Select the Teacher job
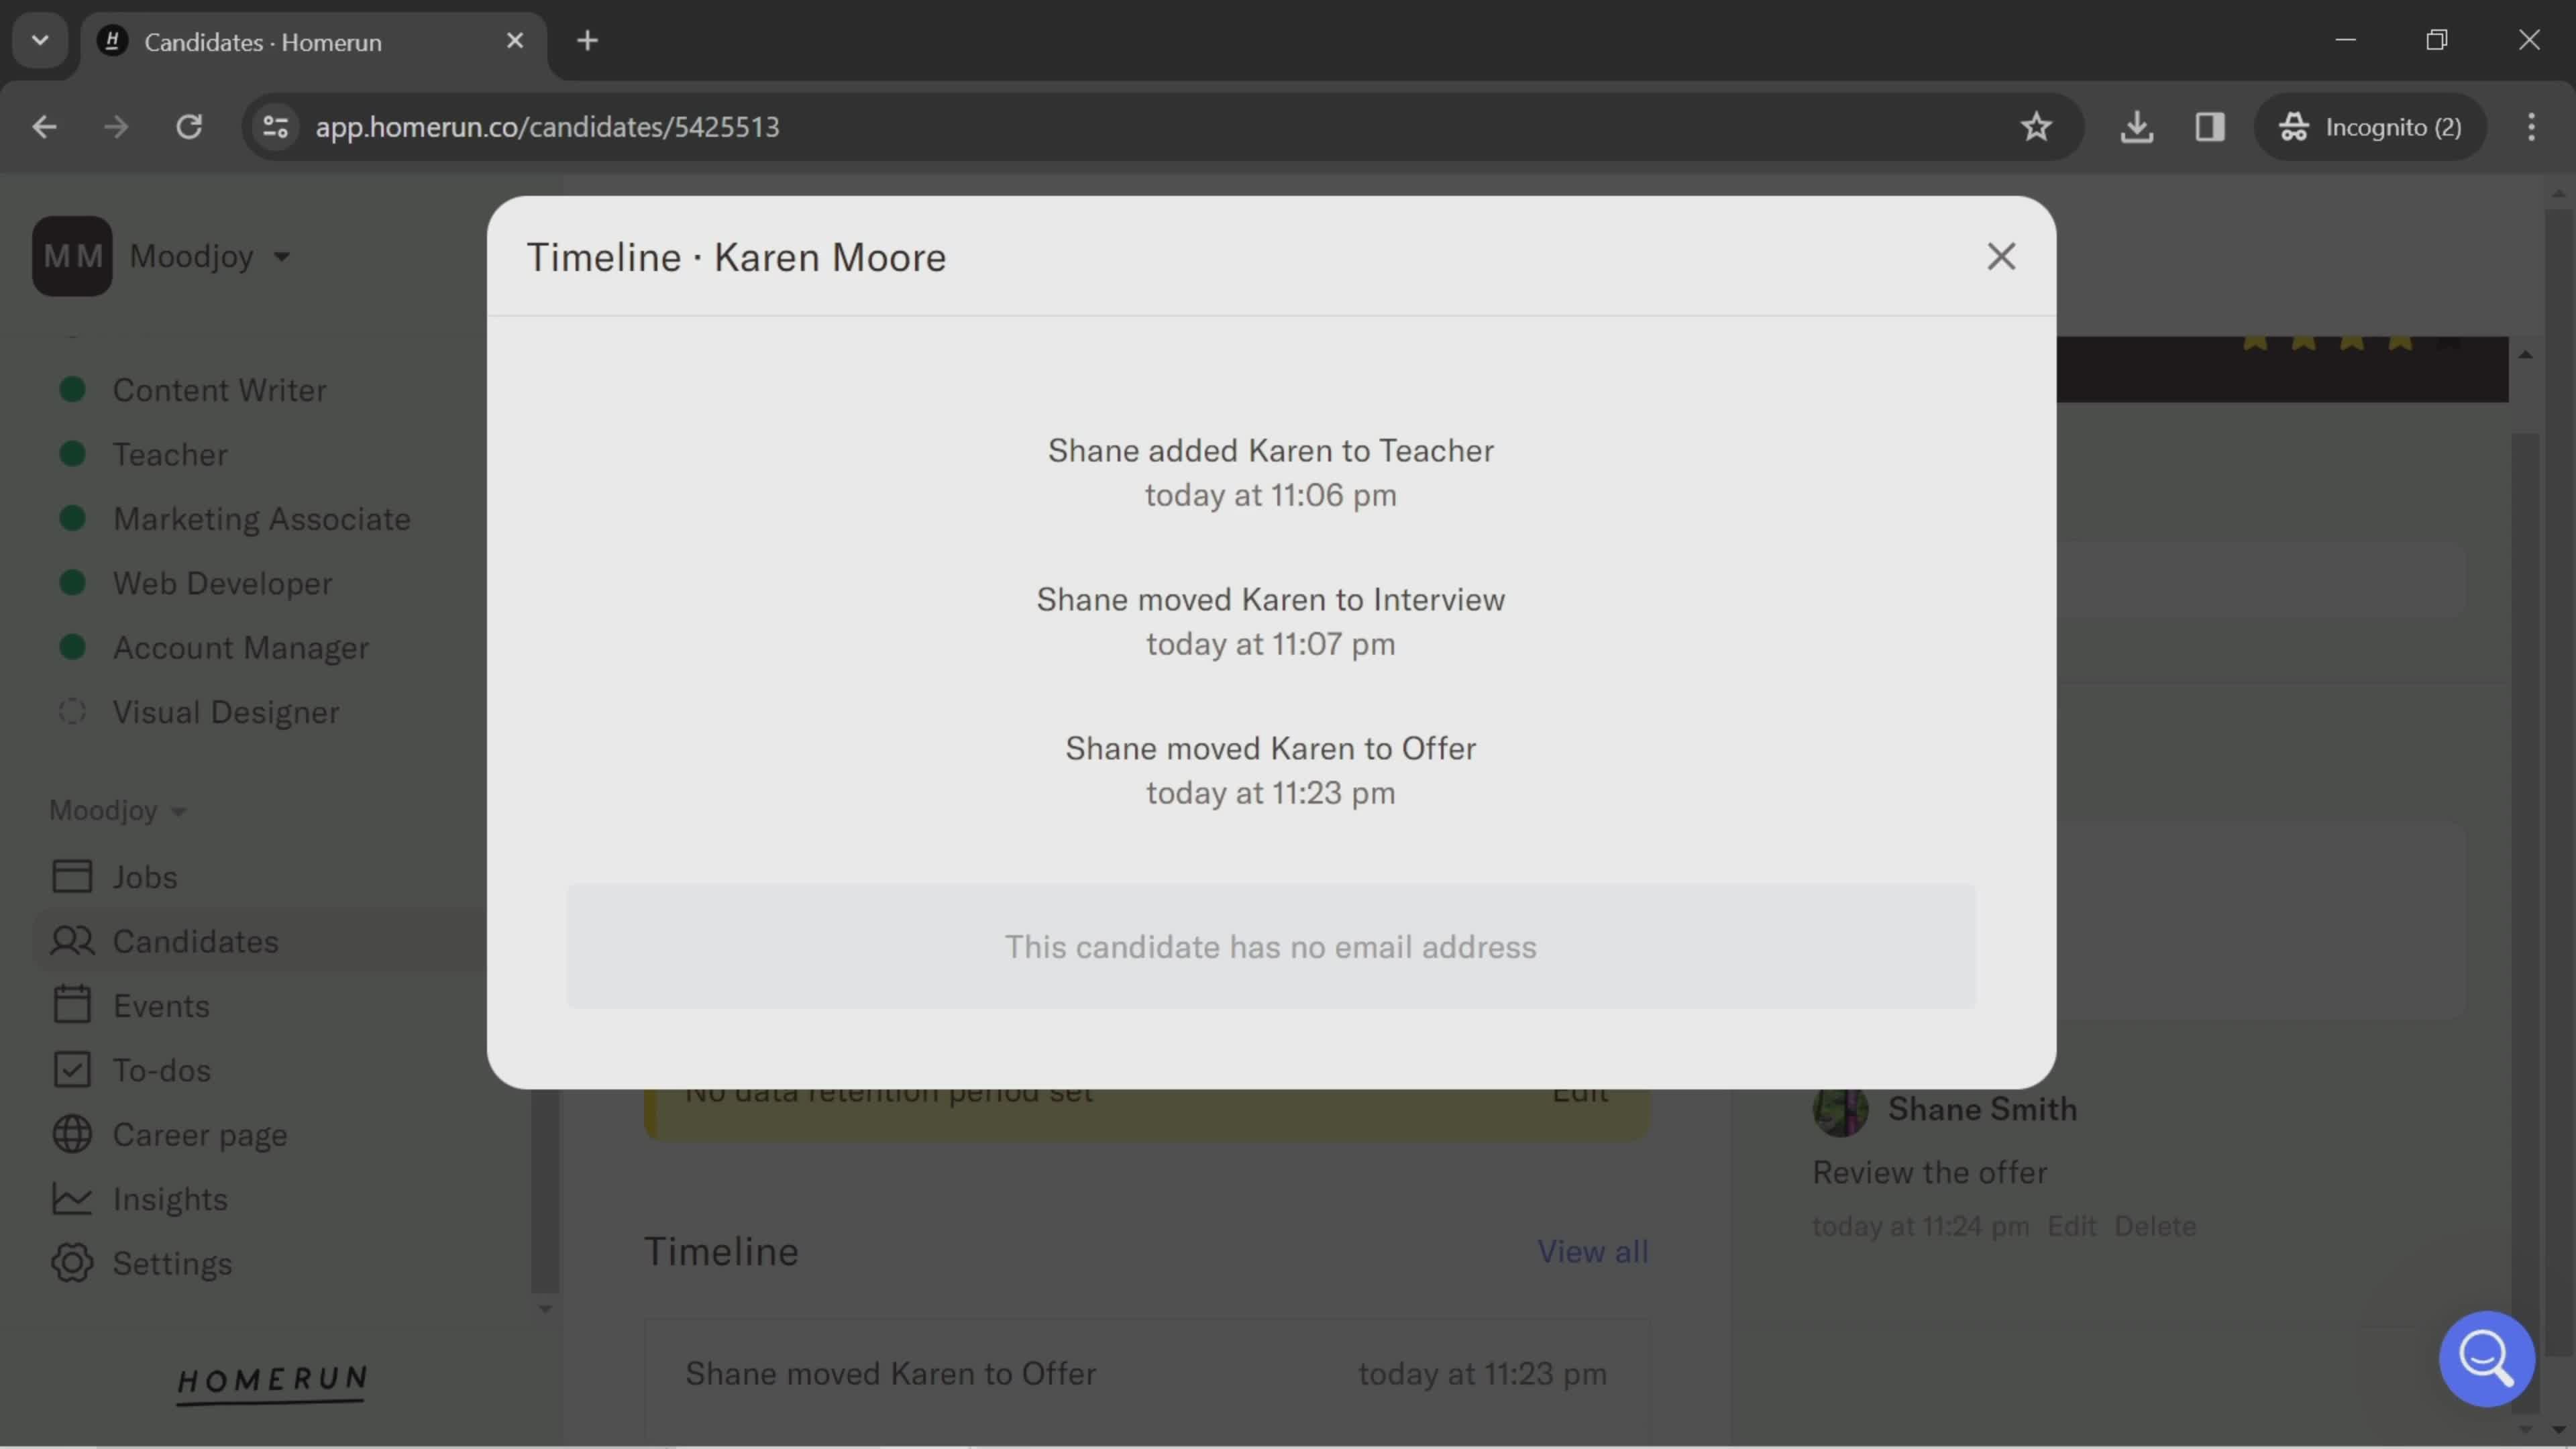 (170, 454)
